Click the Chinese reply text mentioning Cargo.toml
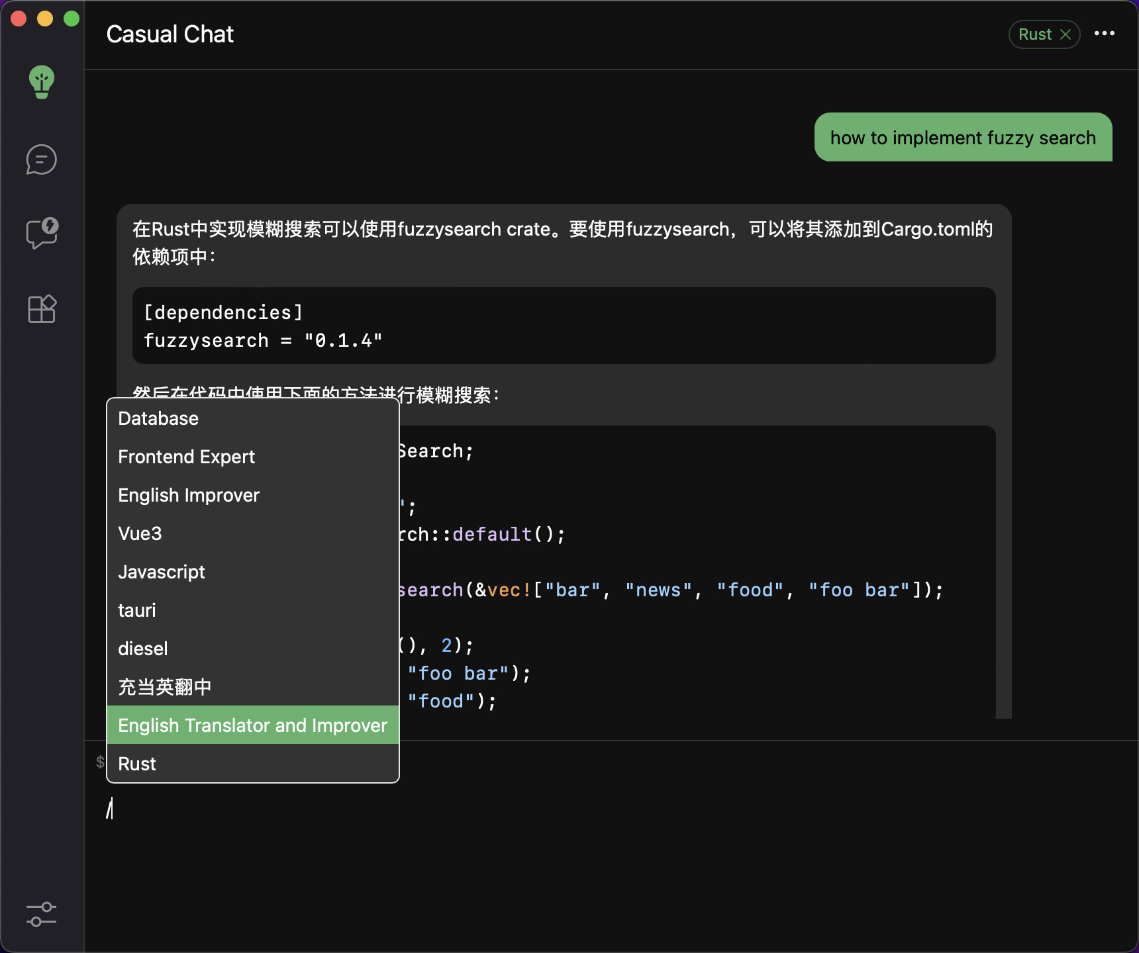Screen dimensions: 1139x953 (x=563, y=243)
